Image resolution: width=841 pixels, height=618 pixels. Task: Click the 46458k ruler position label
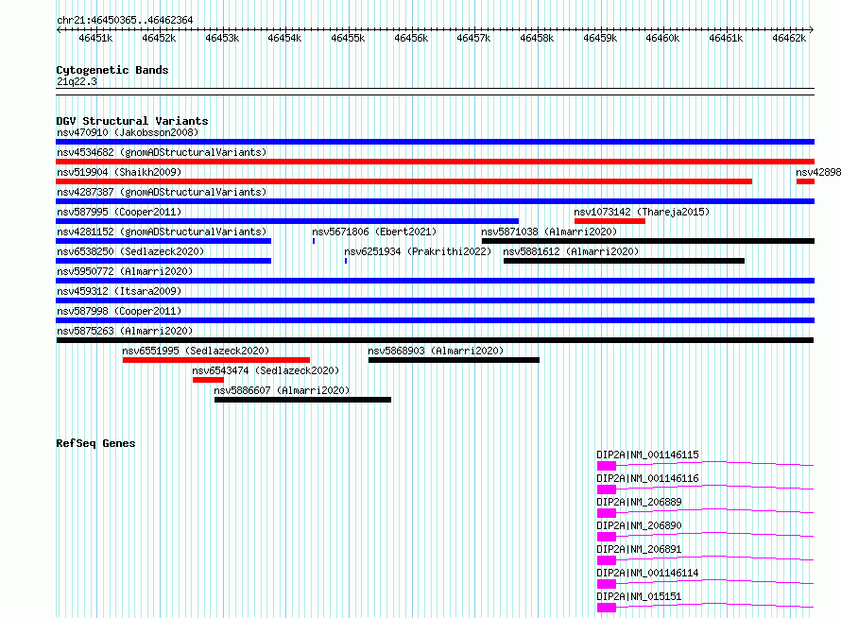click(537, 38)
